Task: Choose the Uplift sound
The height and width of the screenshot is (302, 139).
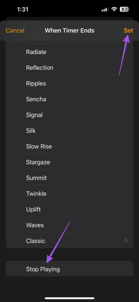Action: (x=69, y=209)
